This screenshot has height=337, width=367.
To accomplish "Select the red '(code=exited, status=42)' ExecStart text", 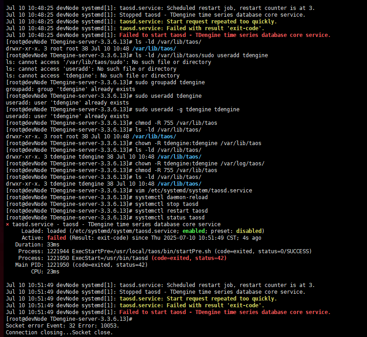I will pos(189,258).
